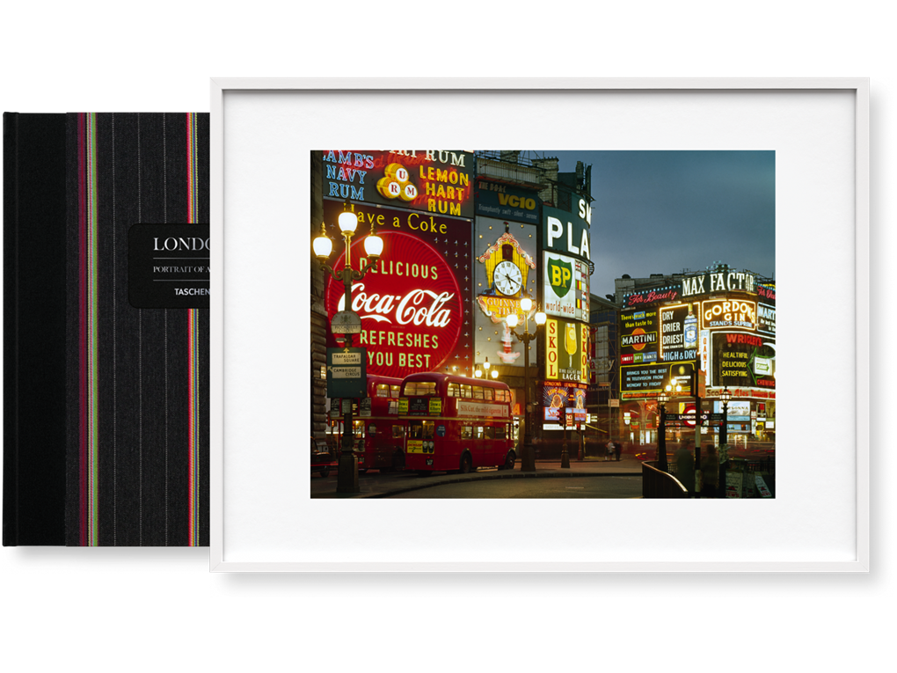The width and height of the screenshot is (897, 673).
Task: Click the 'TASCHEN' text on the label
Action: coord(192,292)
